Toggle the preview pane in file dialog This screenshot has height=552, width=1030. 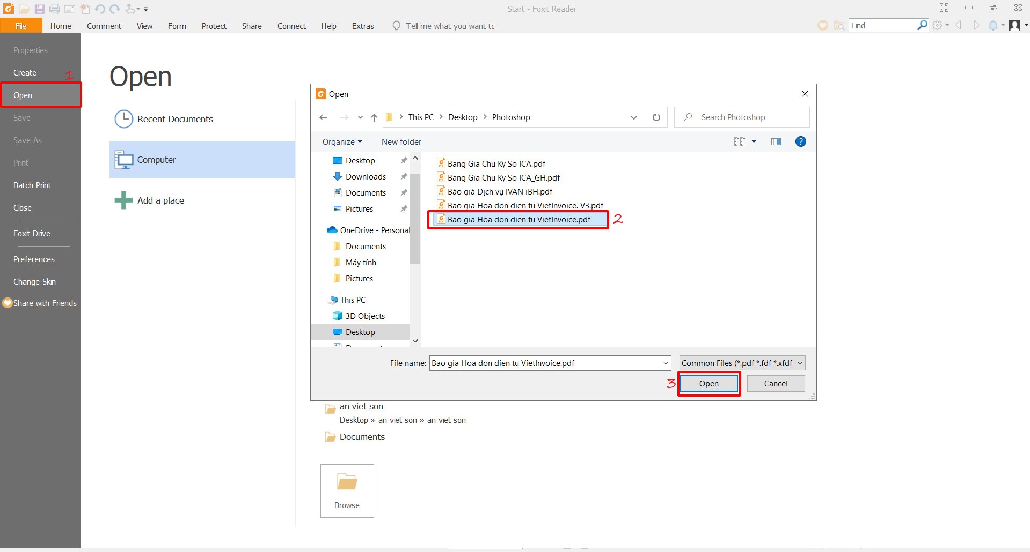coord(776,141)
